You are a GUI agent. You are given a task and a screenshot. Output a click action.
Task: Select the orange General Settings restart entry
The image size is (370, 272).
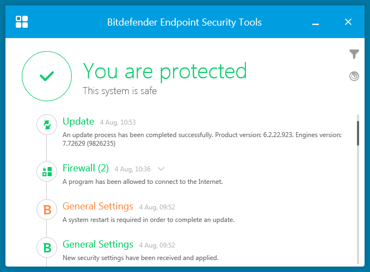point(98,206)
